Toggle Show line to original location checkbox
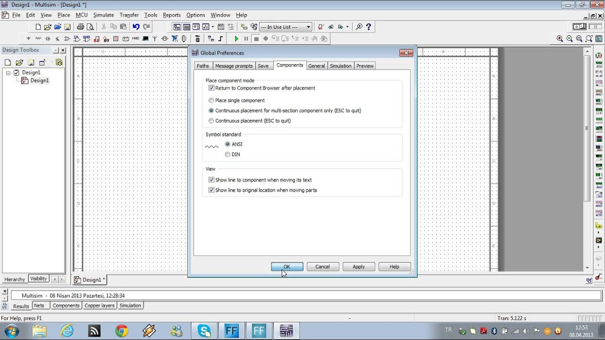The width and height of the screenshot is (605, 340). click(x=211, y=190)
